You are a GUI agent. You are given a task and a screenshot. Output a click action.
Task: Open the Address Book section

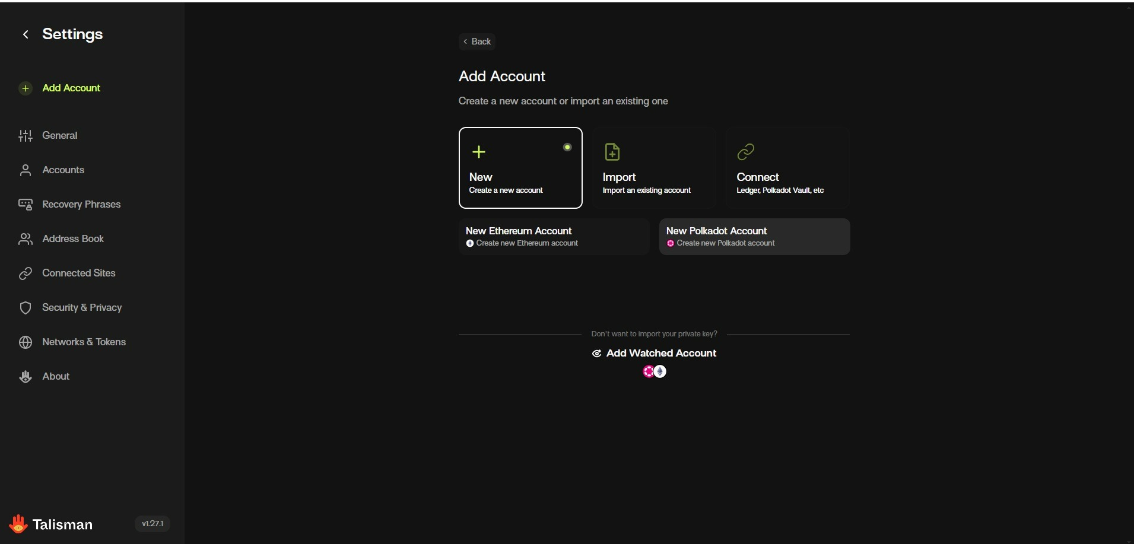(73, 239)
